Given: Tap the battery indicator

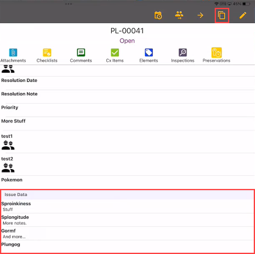Looking at the screenshot, I should click(246, 4).
